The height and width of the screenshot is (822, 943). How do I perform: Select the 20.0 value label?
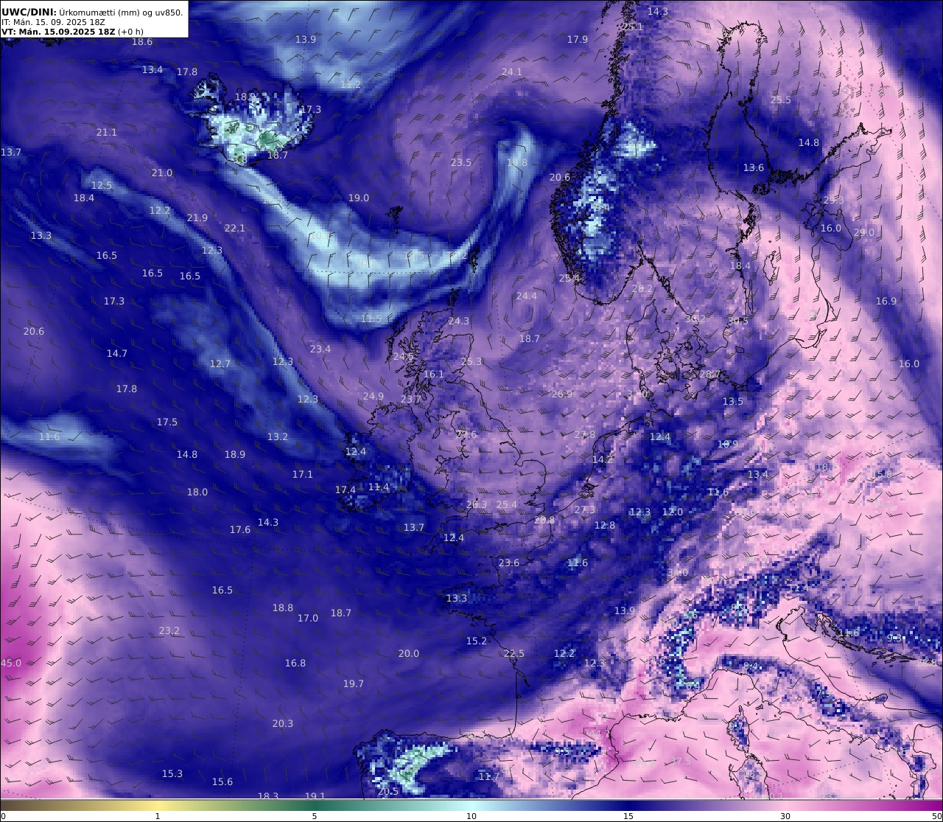pyautogui.click(x=408, y=654)
